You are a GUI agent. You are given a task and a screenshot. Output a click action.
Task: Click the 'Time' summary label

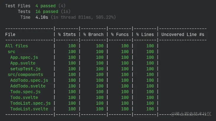point(25,17)
